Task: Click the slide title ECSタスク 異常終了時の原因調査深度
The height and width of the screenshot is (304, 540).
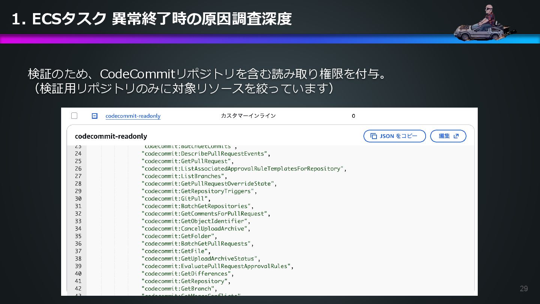Action: point(151,19)
